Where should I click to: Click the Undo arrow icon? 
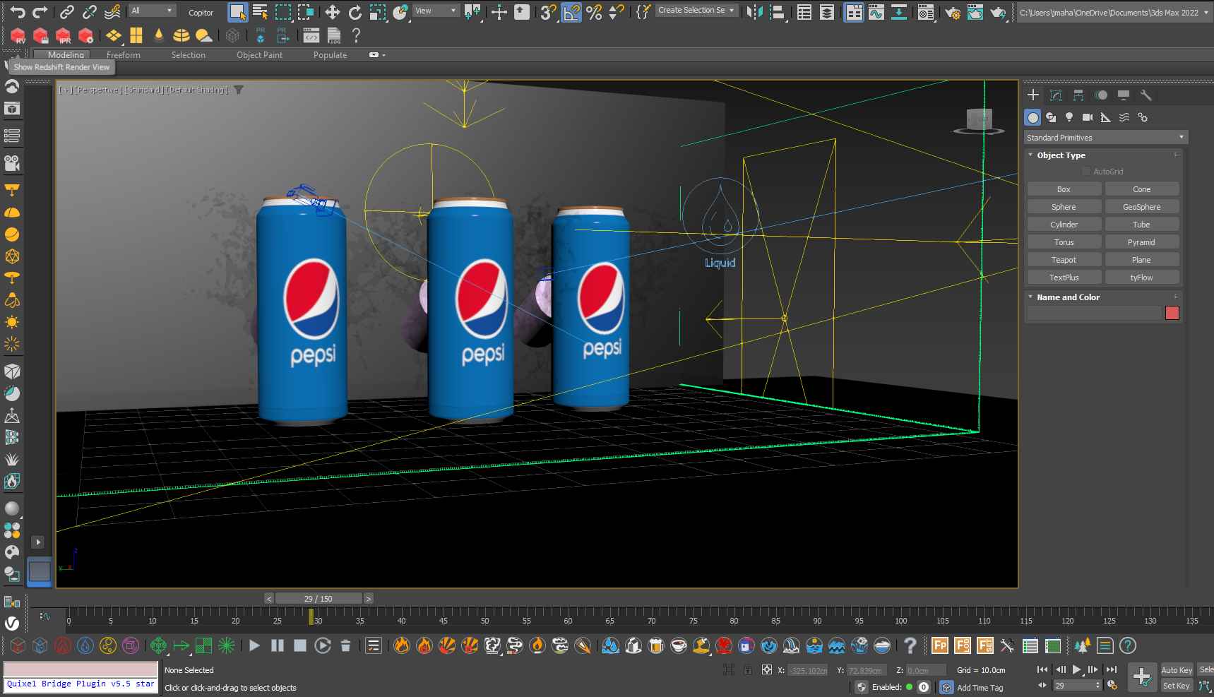pos(18,12)
